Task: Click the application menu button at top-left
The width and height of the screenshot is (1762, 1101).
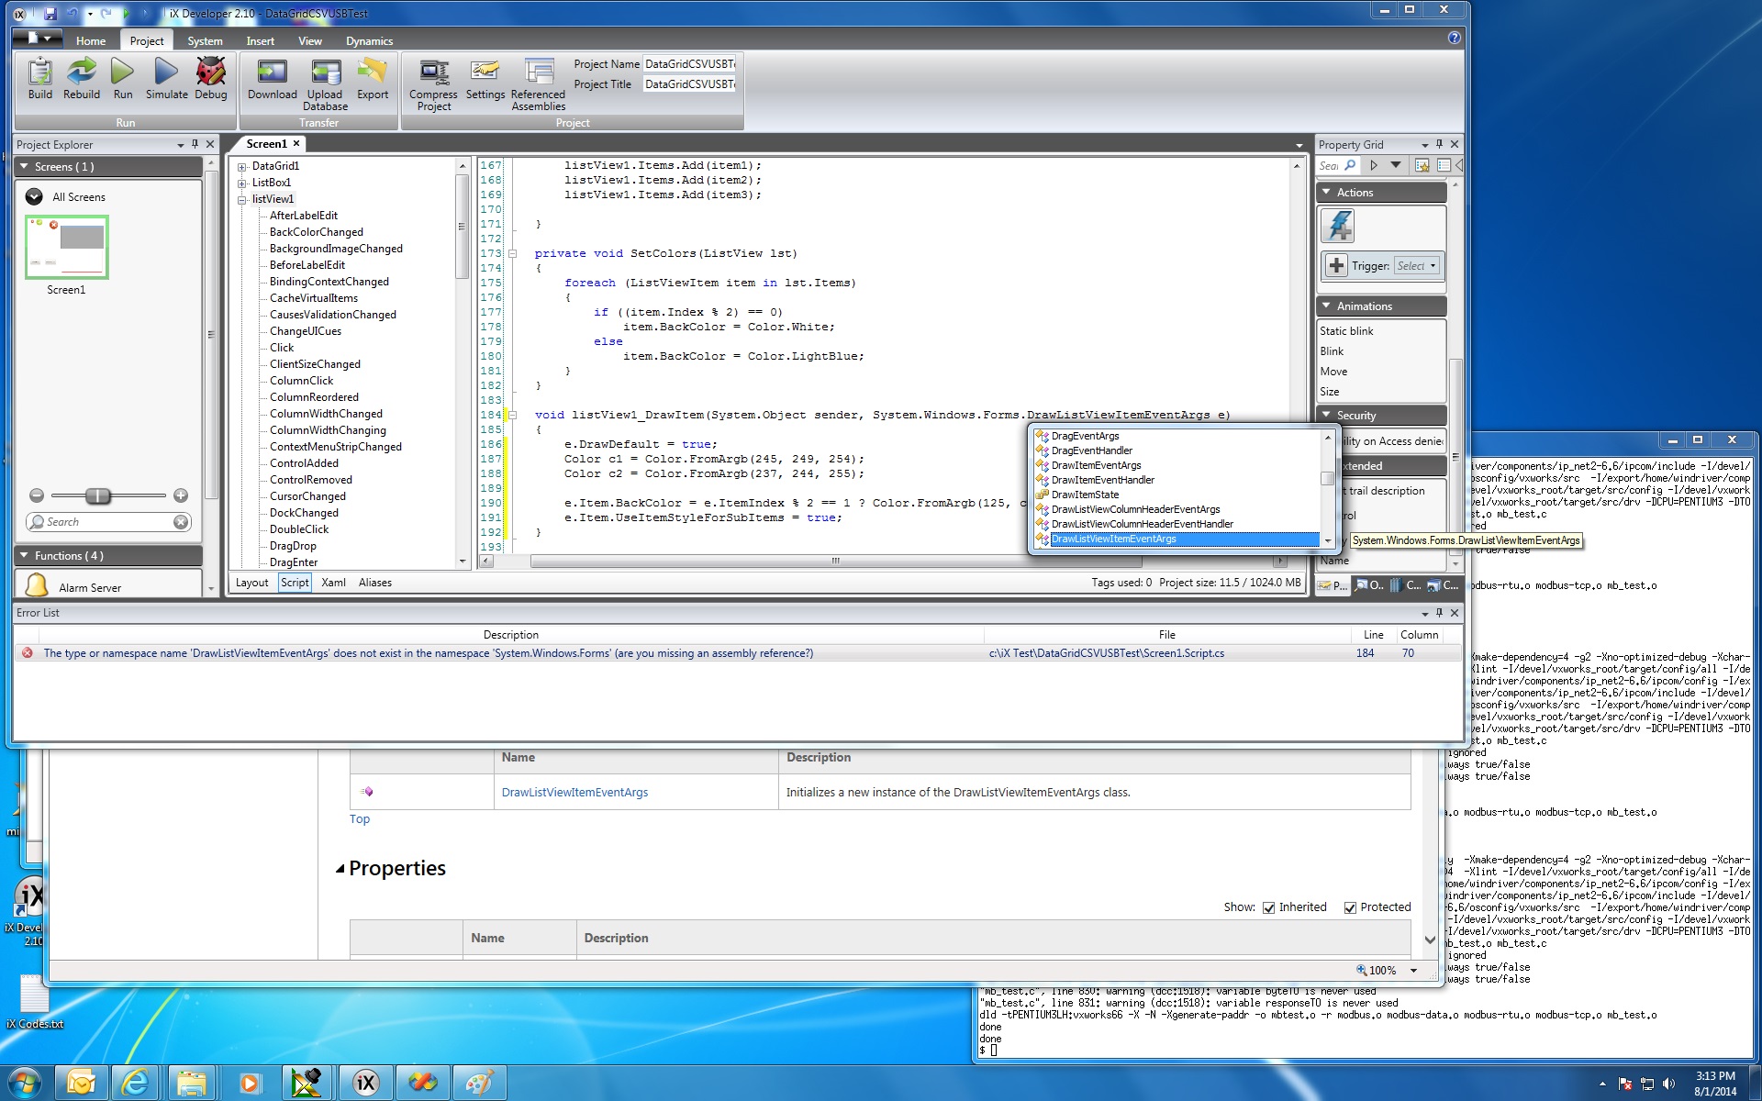Action: (38, 38)
